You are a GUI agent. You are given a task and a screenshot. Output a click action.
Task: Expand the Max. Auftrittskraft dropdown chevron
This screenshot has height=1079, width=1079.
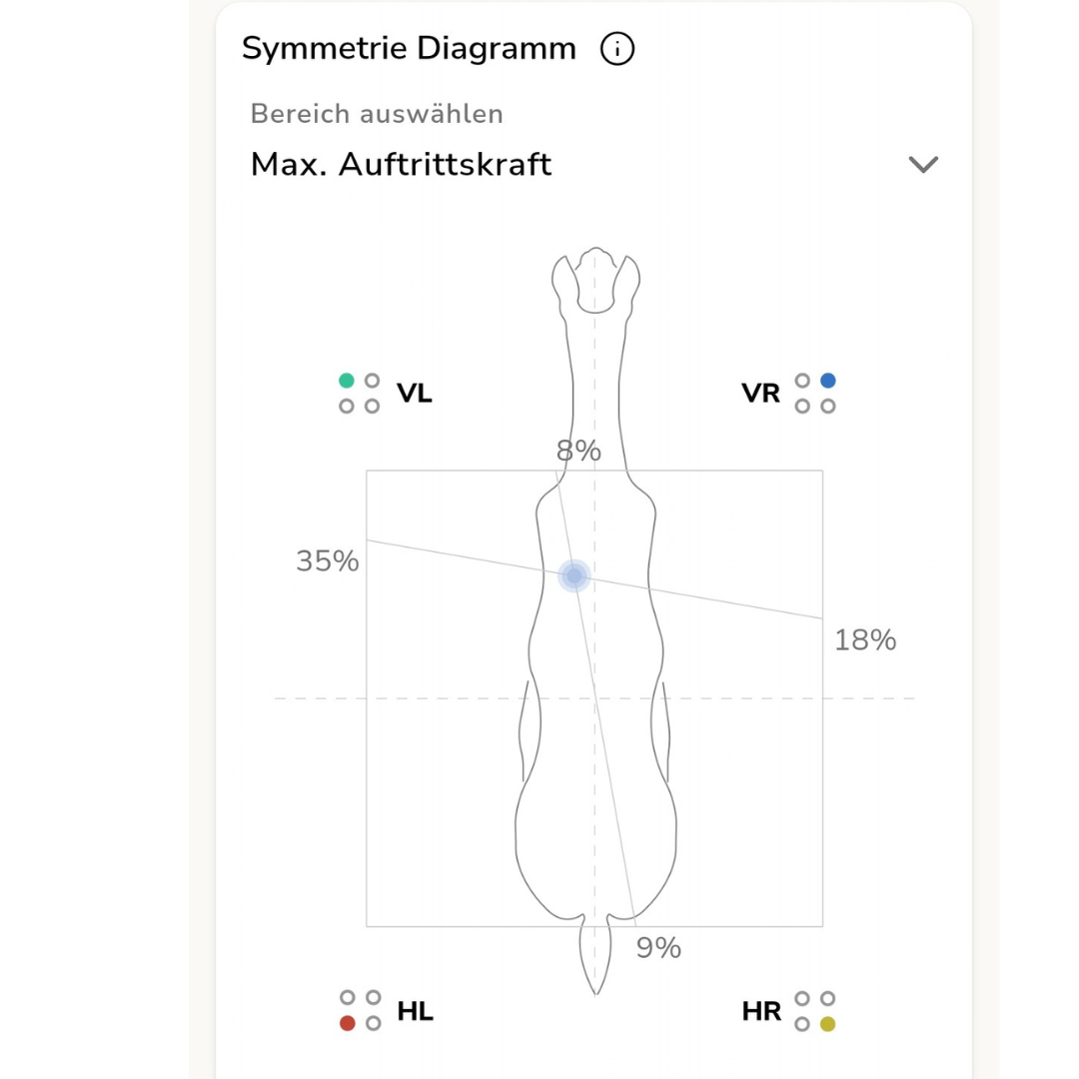point(923,165)
